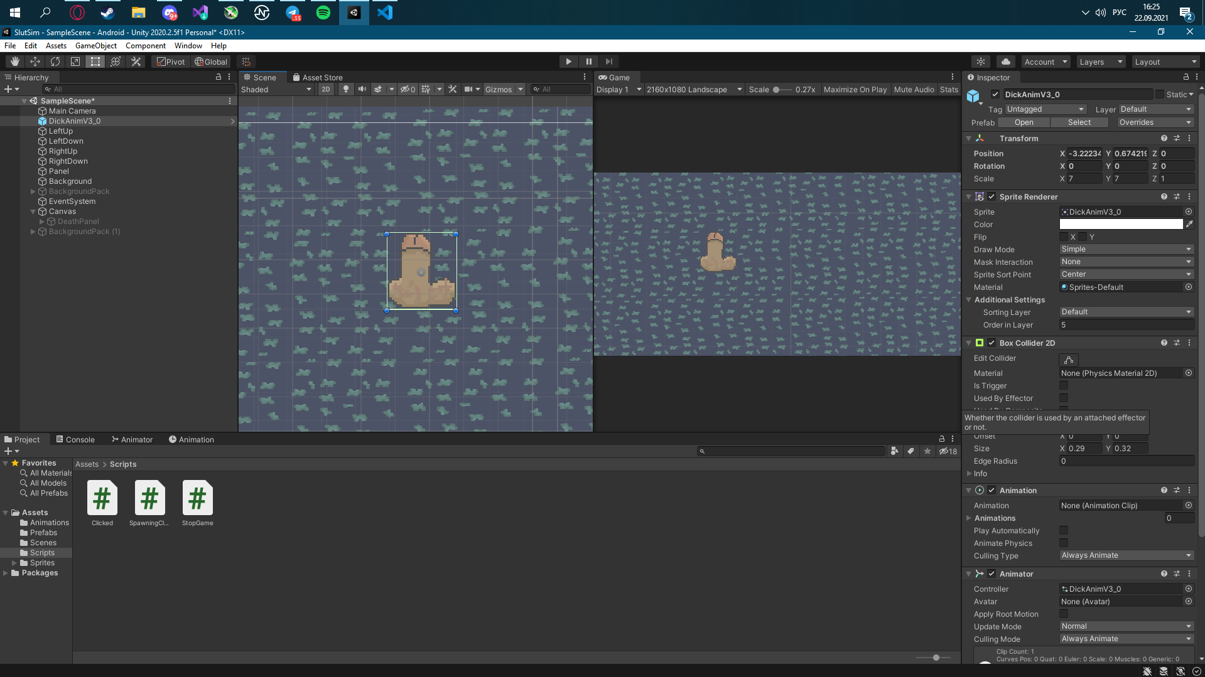Toggle scene grid visibility
Viewport: 1205px width, 677px height.
click(x=426, y=89)
